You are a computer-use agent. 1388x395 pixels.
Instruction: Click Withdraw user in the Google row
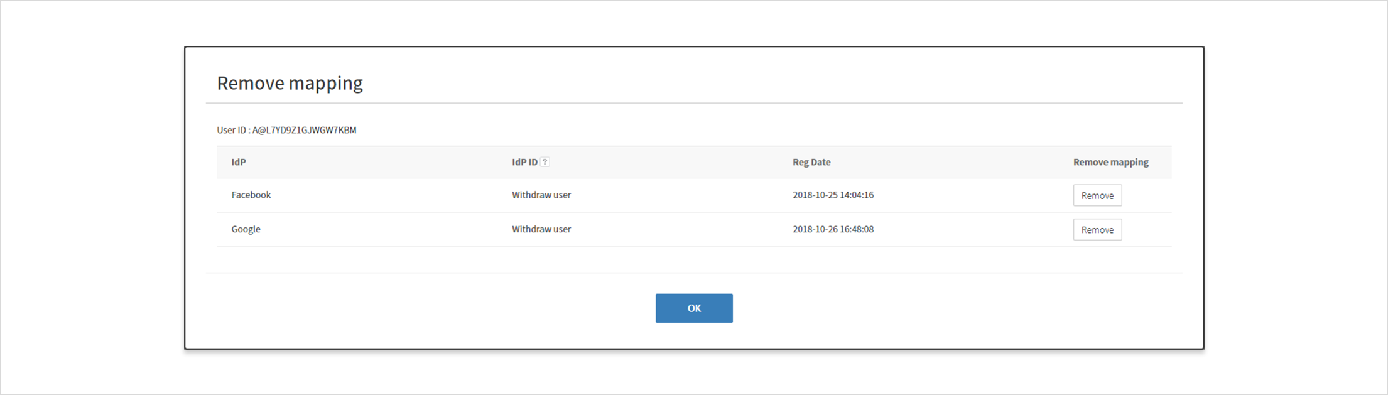pos(541,229)
